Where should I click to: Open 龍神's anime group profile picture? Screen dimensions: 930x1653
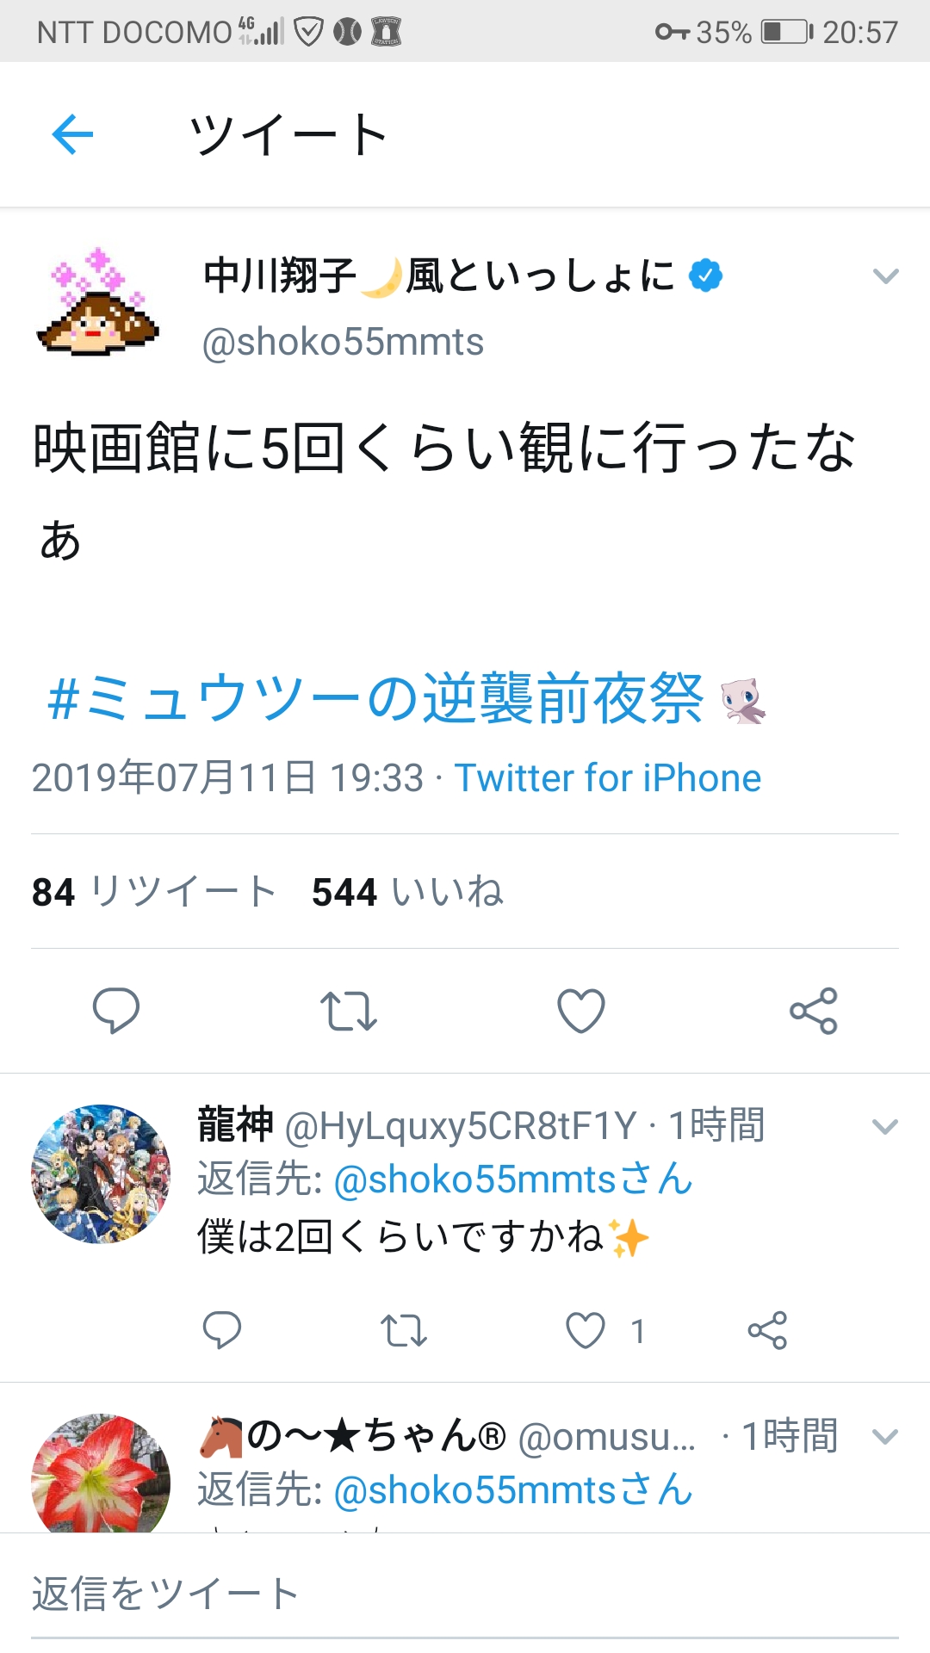click(x=101, y=1173)
